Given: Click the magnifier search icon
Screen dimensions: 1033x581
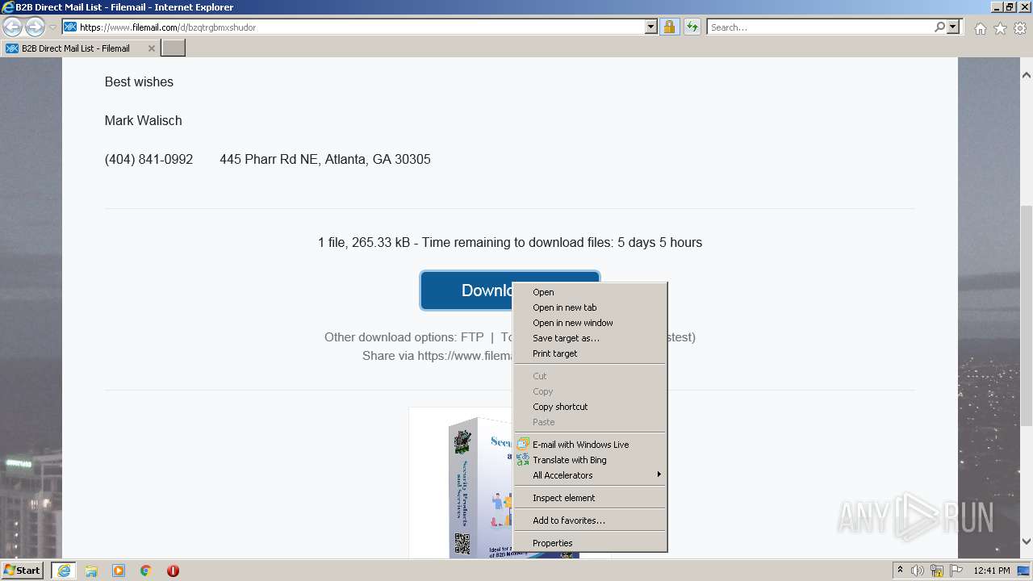Looking at the screenshot, I should pos(939,27).
